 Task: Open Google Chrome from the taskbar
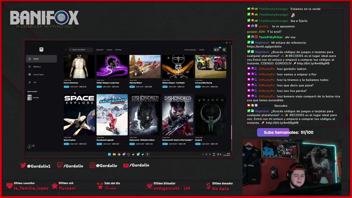tap(119, 154)
